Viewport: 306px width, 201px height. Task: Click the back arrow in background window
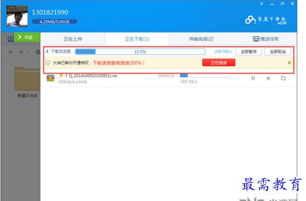pos(11,52)
